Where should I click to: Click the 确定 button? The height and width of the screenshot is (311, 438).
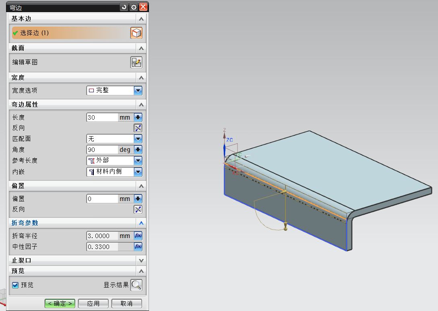coord(60,303)
